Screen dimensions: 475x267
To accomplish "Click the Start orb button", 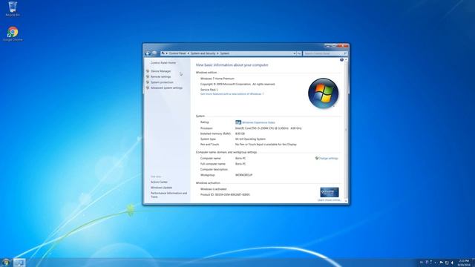I will [6, 262].
